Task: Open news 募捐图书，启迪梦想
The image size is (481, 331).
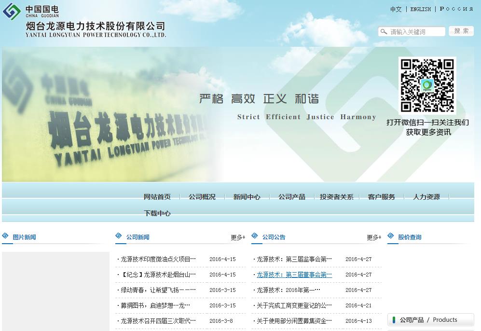Action: (x=155, y=305)
